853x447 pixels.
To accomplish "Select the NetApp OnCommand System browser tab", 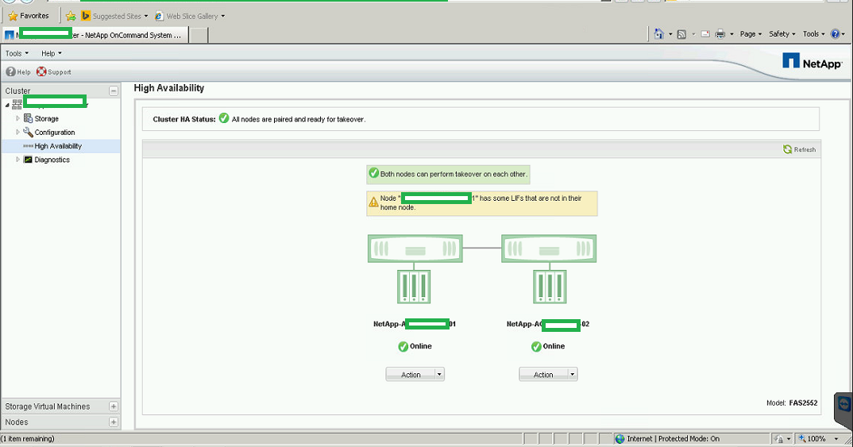I will point(95,35).
